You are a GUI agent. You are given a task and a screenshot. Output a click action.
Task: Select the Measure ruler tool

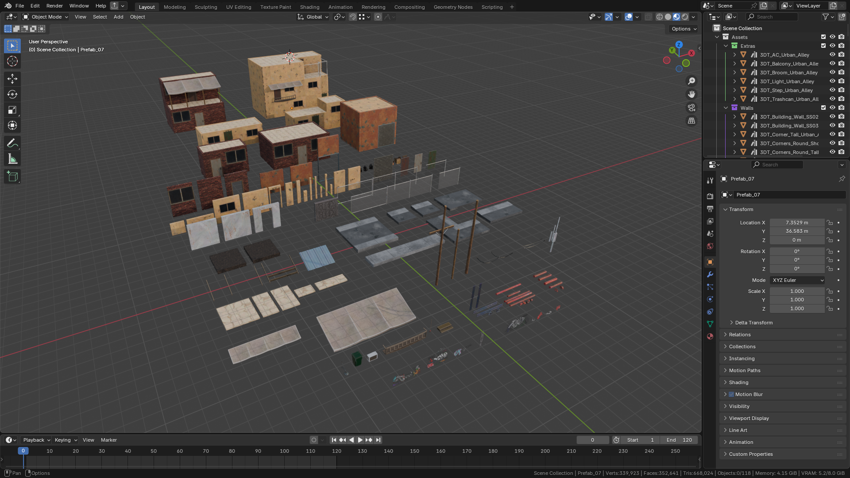pos(12,159)
